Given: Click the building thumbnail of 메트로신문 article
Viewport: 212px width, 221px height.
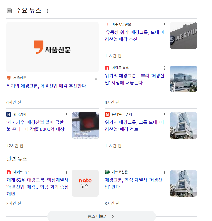Looking at the screenshot, I should pyautogui.click(x=183, y=183).
